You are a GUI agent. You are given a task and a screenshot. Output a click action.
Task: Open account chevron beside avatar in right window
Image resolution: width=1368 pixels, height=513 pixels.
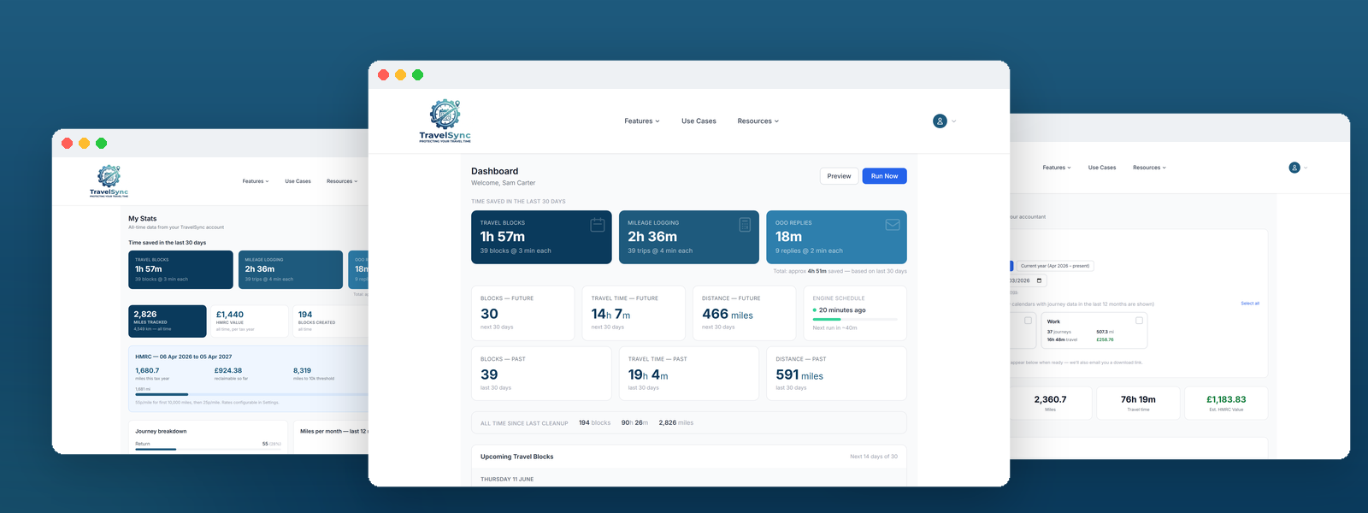pos(1306,168)
